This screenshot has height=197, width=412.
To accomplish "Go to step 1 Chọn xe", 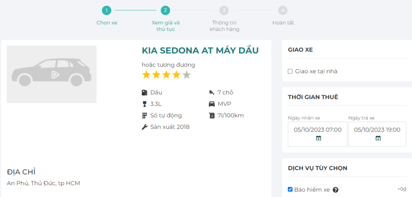I will (x=107, y=10).
